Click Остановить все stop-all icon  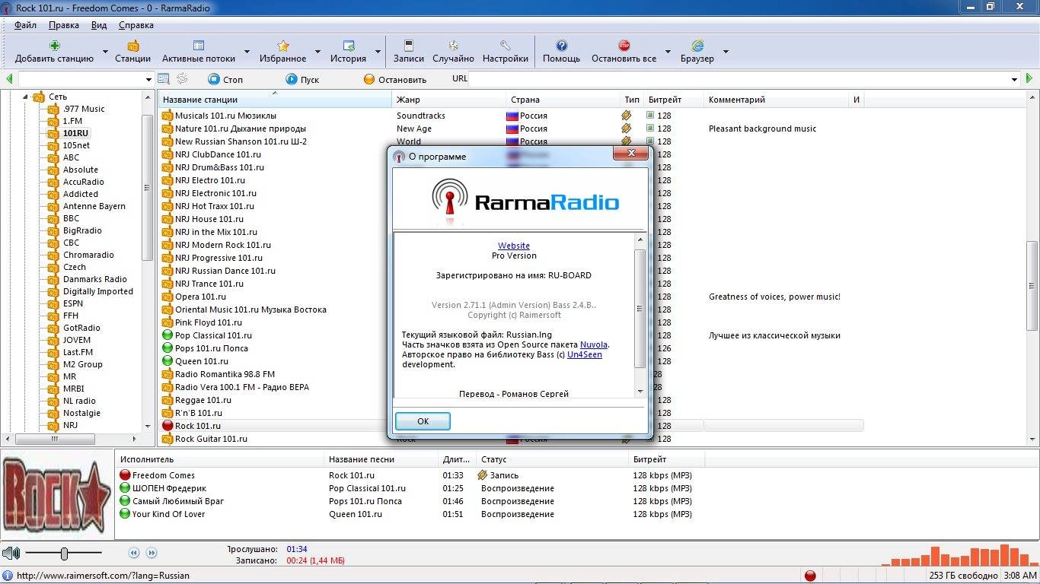[x=624, y=46]
